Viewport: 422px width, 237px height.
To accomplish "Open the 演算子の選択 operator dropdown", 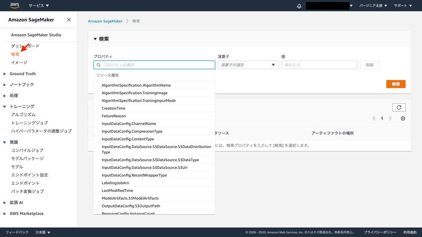I will [x=248, y=65].
